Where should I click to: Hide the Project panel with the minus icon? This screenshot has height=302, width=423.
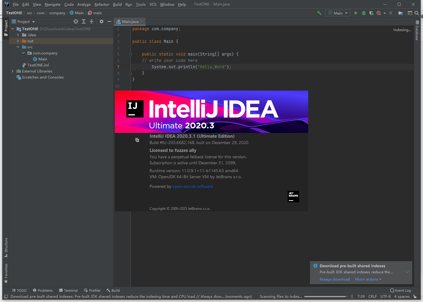tap(109, 21)
